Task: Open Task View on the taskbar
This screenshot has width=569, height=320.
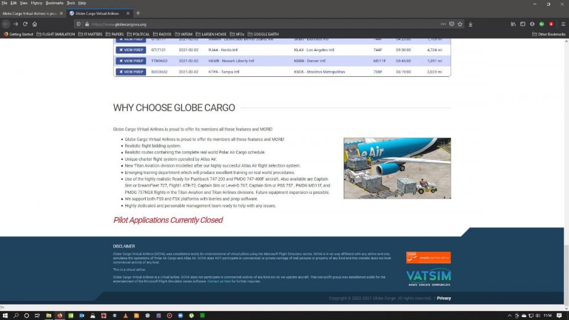Action: (x=37, y=315)
